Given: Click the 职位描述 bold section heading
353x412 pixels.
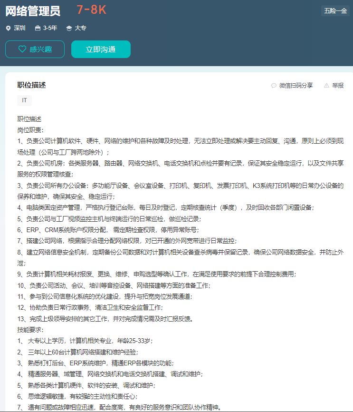Looking at the screenshot, I should (31, 85).
